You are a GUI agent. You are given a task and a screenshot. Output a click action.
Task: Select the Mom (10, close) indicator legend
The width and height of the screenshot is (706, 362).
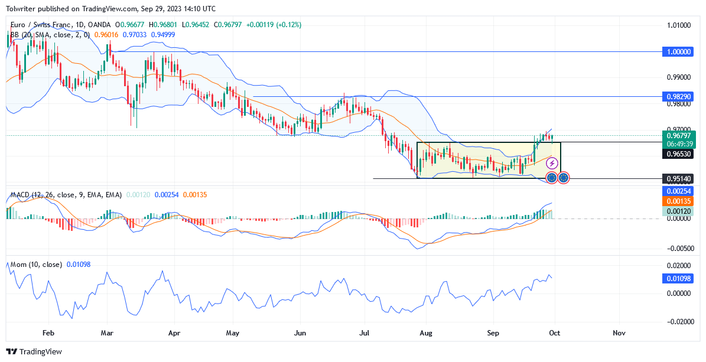coord(35,265)
